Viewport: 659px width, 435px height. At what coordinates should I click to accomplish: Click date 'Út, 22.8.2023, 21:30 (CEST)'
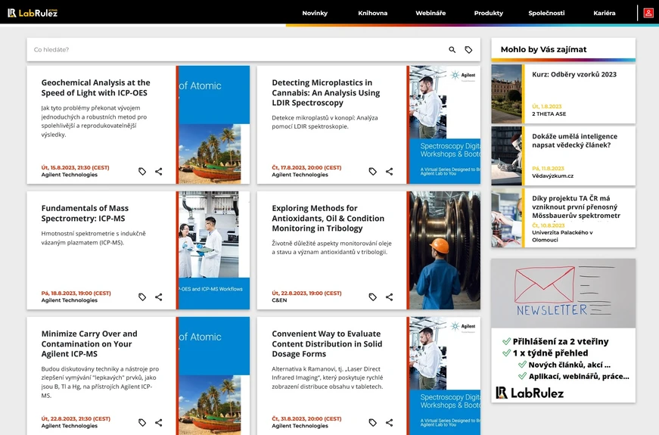coord(76,418)
